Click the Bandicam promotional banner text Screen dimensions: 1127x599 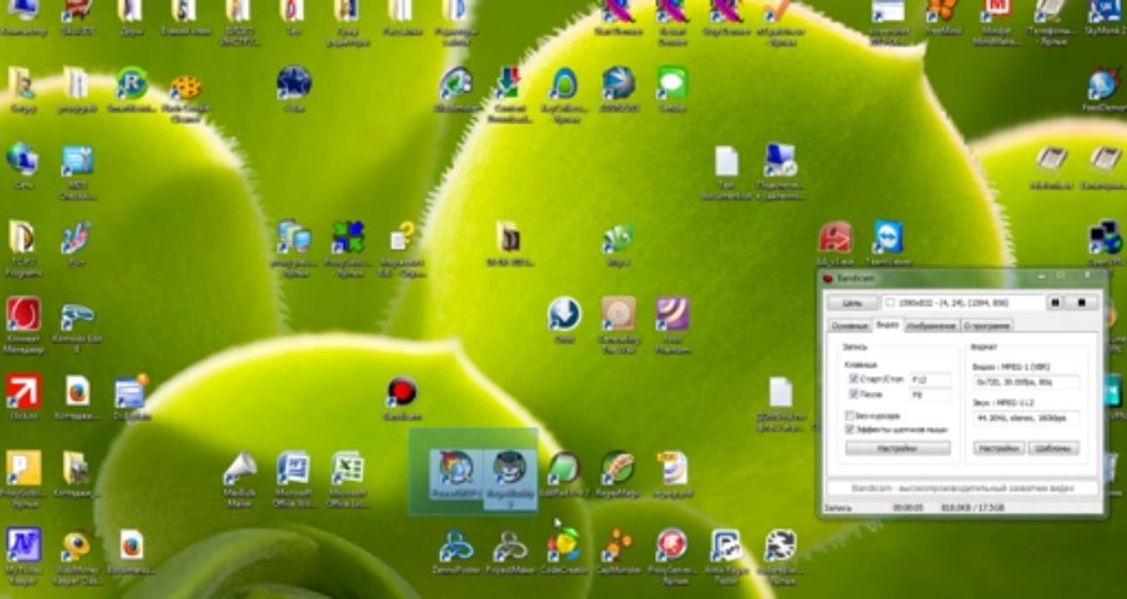962,488
